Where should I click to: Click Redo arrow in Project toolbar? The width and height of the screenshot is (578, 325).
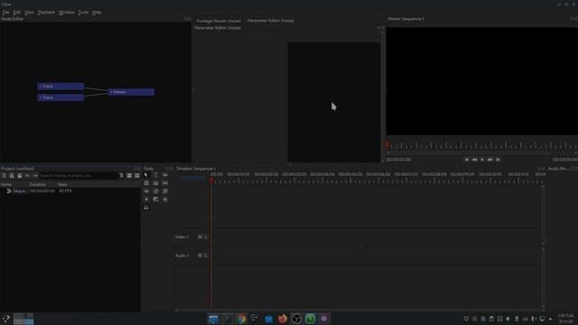(x=35, y=176)
